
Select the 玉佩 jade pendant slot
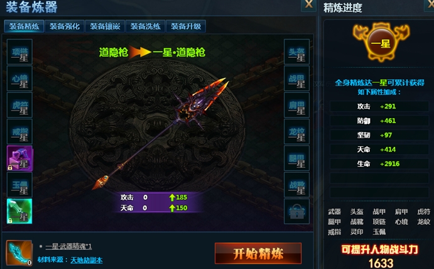tap(19, 185)
